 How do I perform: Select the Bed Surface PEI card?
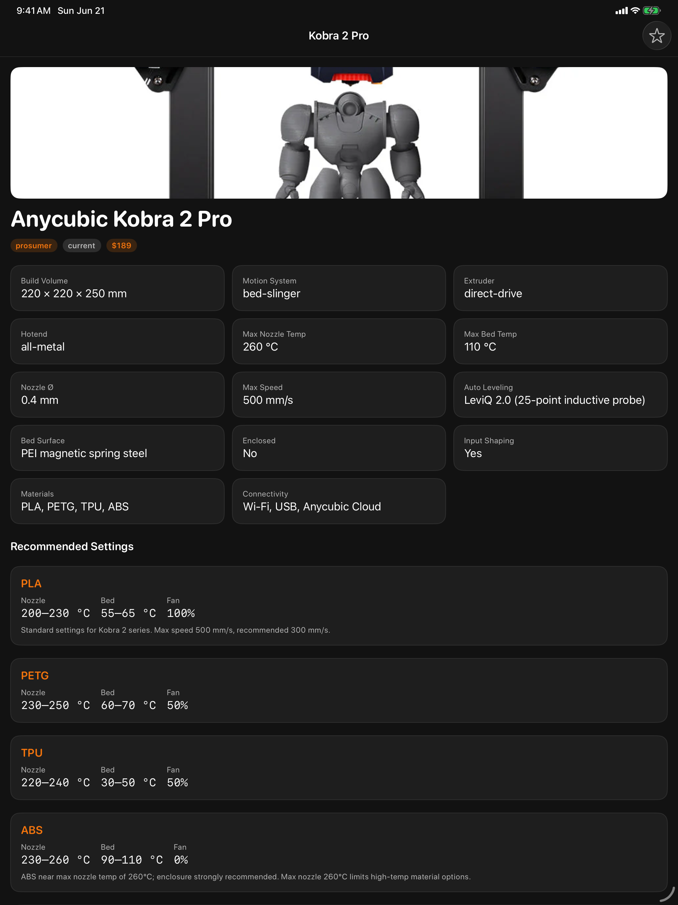pos(117,448)
